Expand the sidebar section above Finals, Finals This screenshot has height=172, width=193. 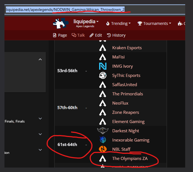coord(40,119)
